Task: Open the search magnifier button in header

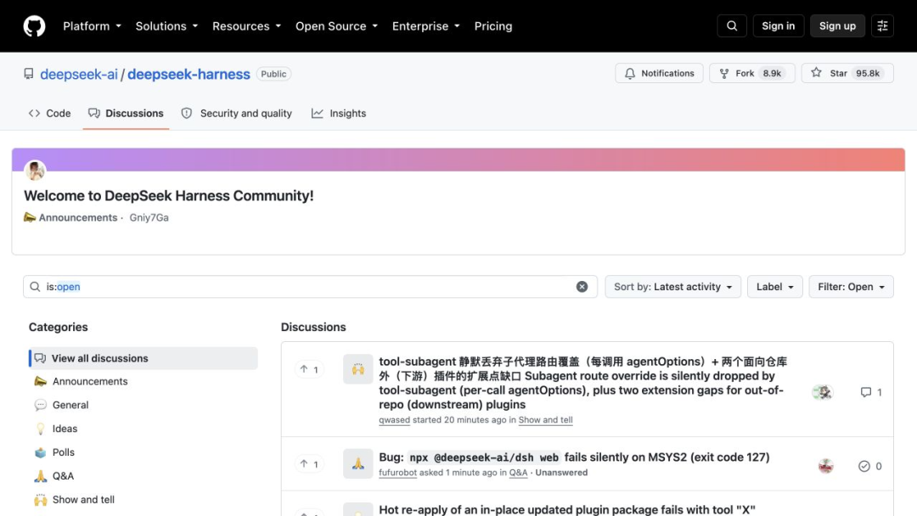Action: coord(732,26)
